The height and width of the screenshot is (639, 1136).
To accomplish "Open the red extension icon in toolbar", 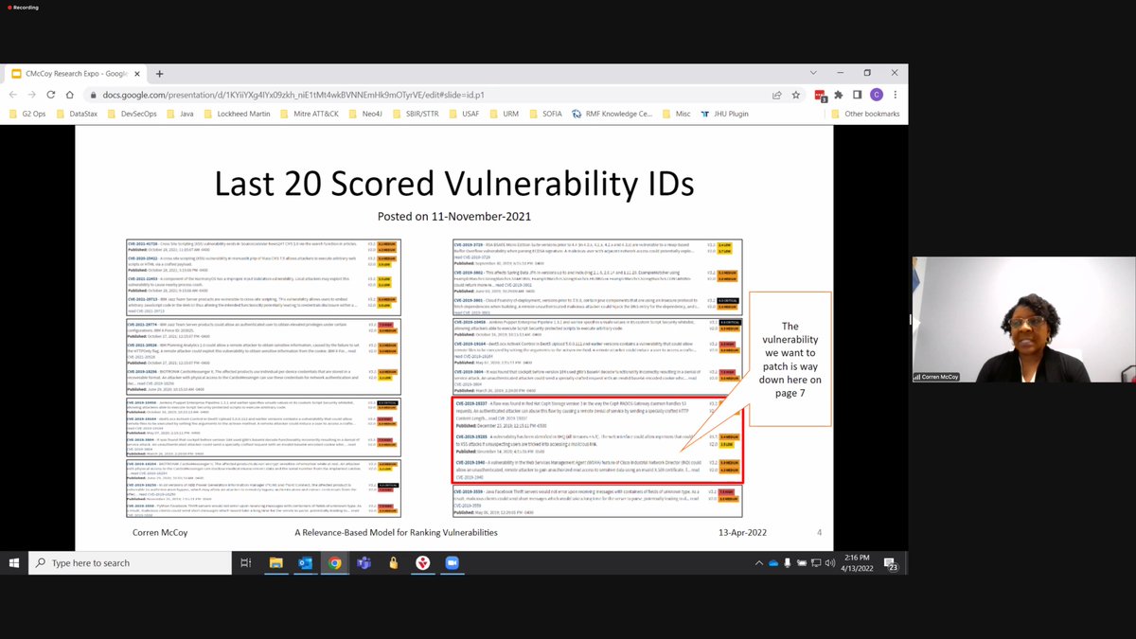I will tap(822, 95).
